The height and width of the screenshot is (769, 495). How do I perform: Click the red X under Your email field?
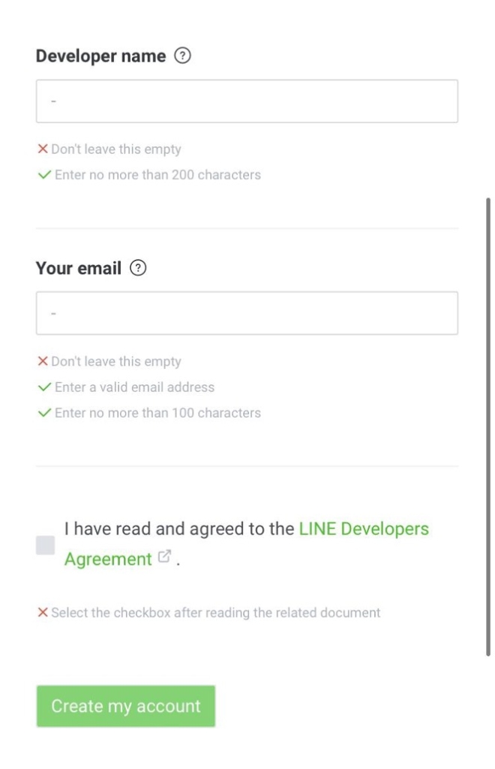pyautogui.click(x=43, y=361)
